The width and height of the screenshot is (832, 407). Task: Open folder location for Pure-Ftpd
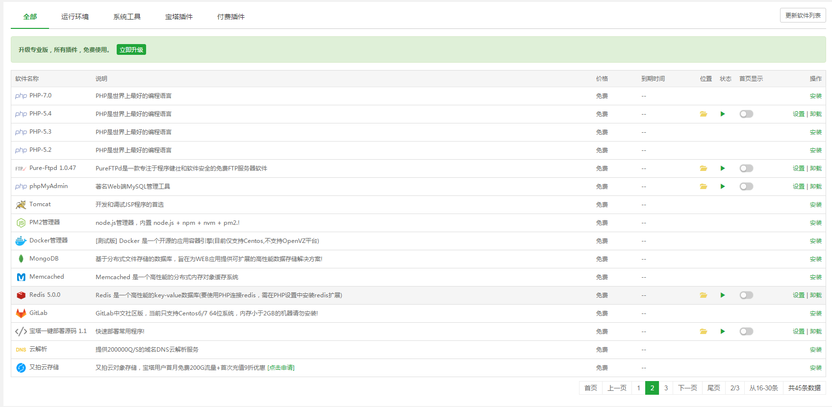click(x=704, y=168)
